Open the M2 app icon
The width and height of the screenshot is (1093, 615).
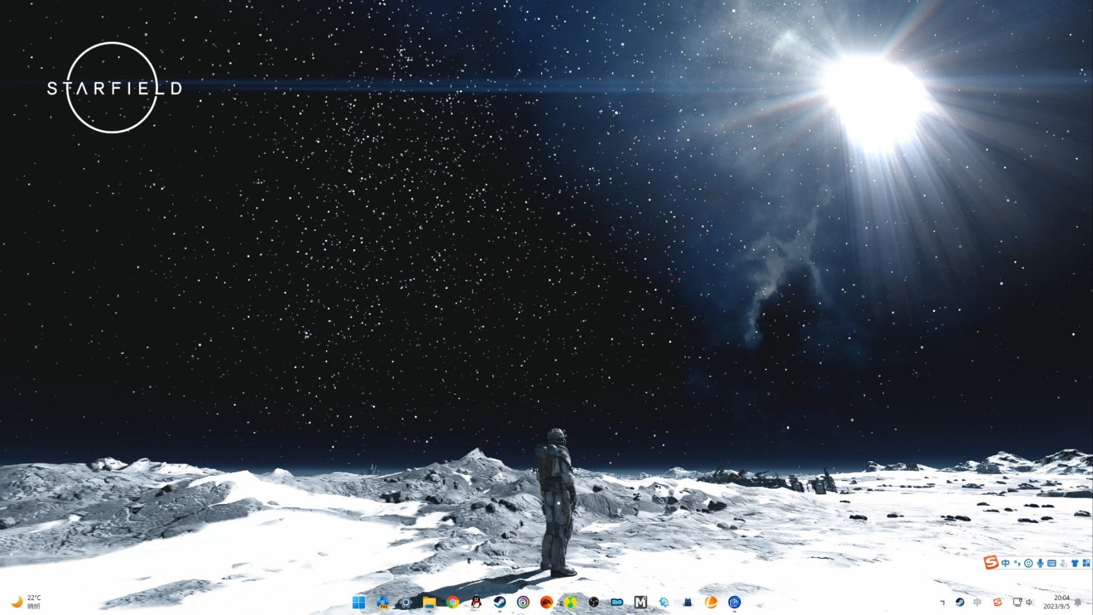pyautogui.click(x=640, y=603)
